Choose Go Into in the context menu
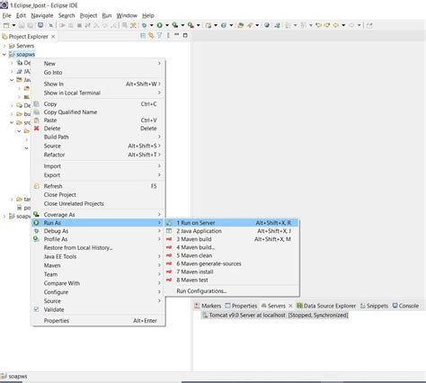The height and width of the screenshot is (383, 426). (98, 73)
